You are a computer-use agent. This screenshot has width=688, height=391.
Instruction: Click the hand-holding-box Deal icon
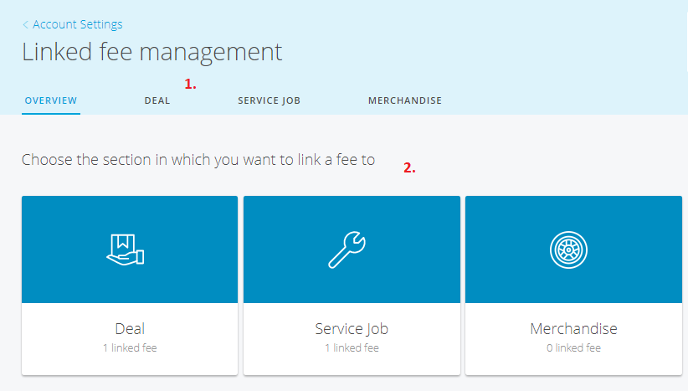(126, 250)
